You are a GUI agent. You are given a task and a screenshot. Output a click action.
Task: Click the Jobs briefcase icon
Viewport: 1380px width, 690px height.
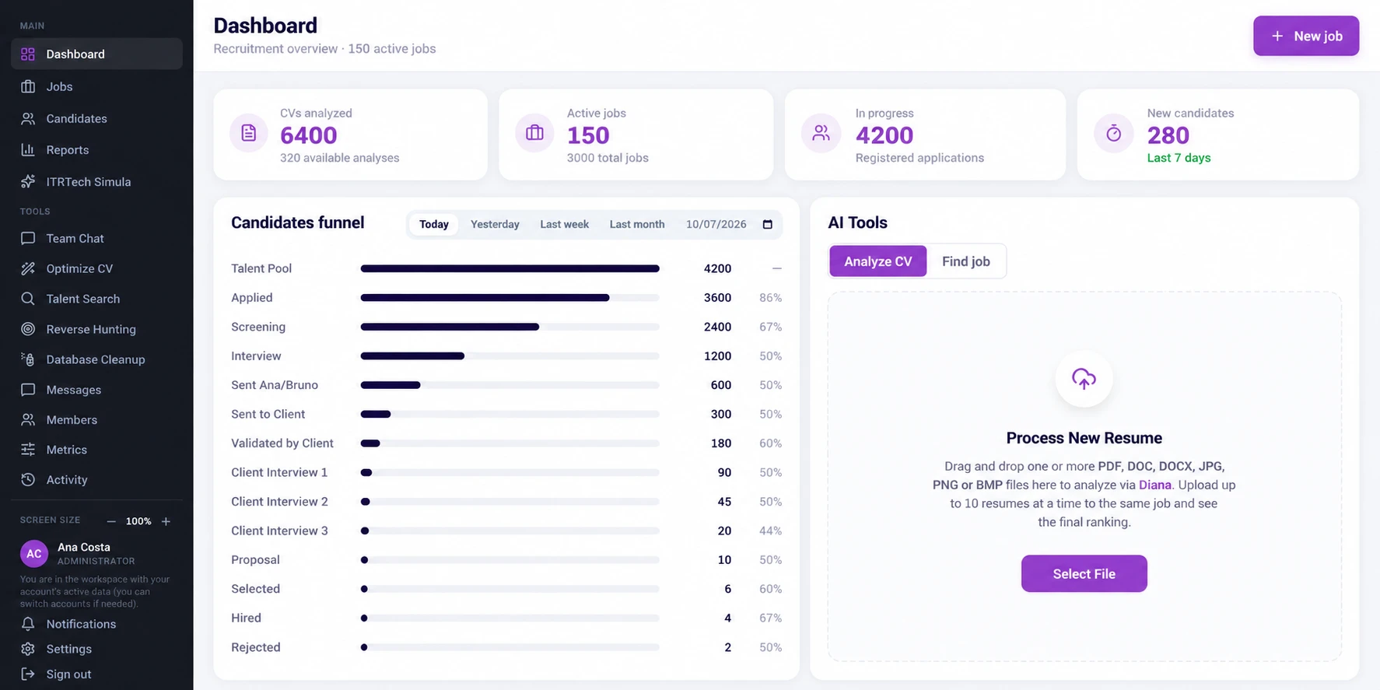pyautogui.click(x=28, y=86)
